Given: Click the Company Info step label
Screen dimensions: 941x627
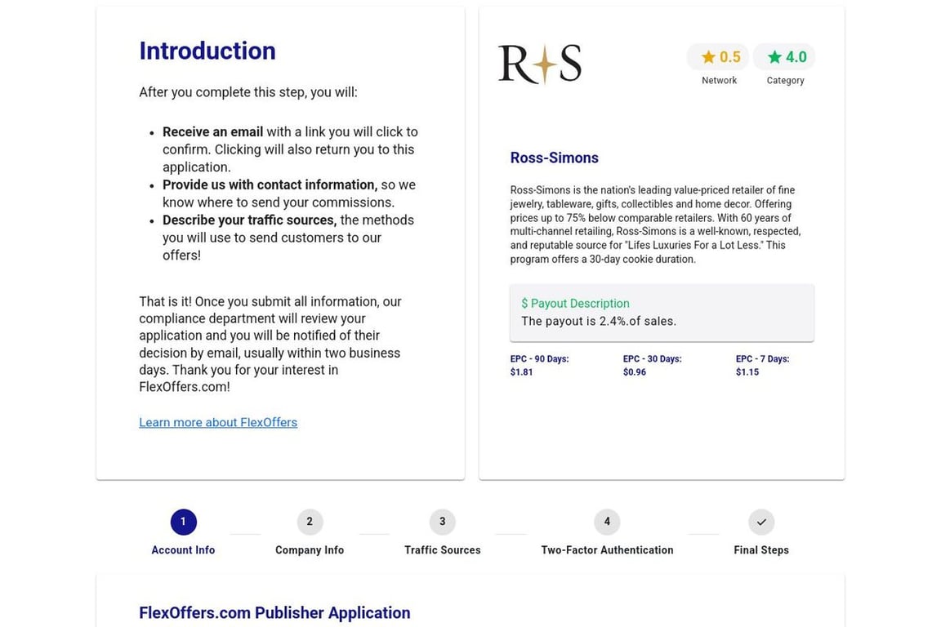Looking at the screenshot, I should tap(310, 549).
